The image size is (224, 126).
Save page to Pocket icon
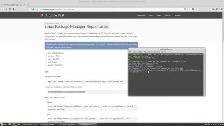[x=193, y=9]
